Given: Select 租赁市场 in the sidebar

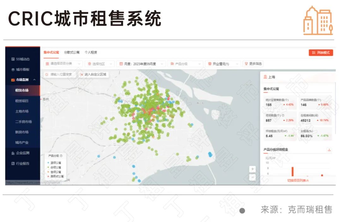Looking at the screenshot, I should tap(23, 90).
